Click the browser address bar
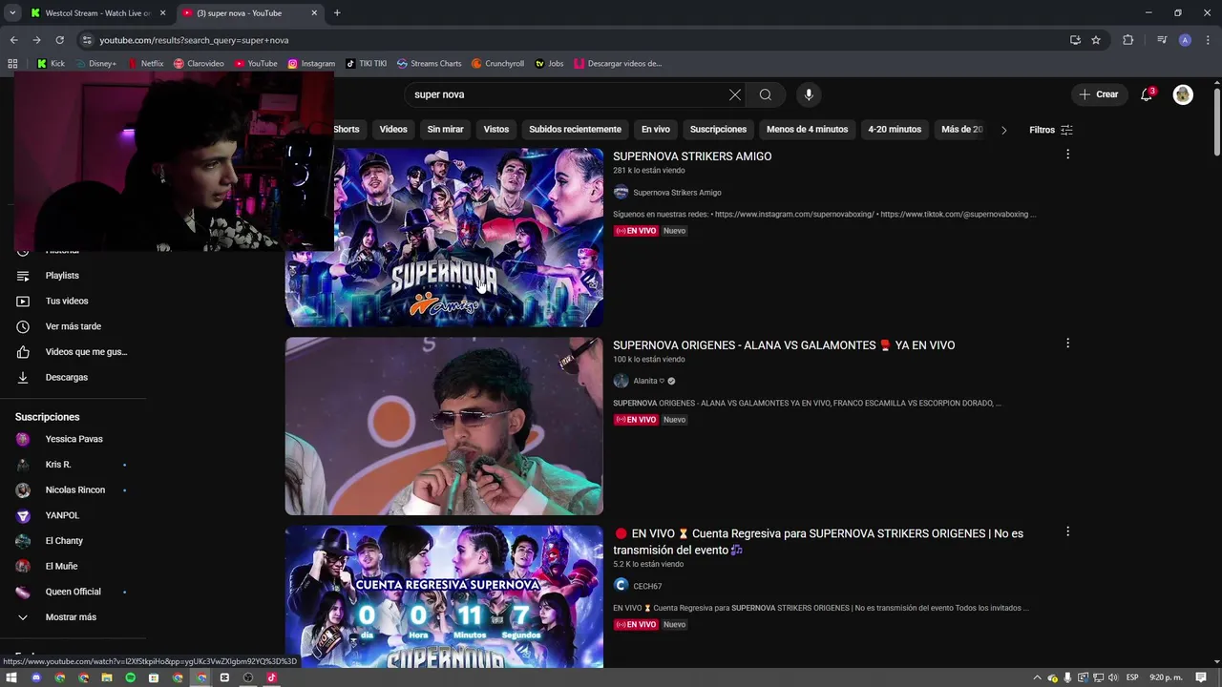The height and width of the screenshot is (687, 1222). click(x=573, y=40)
